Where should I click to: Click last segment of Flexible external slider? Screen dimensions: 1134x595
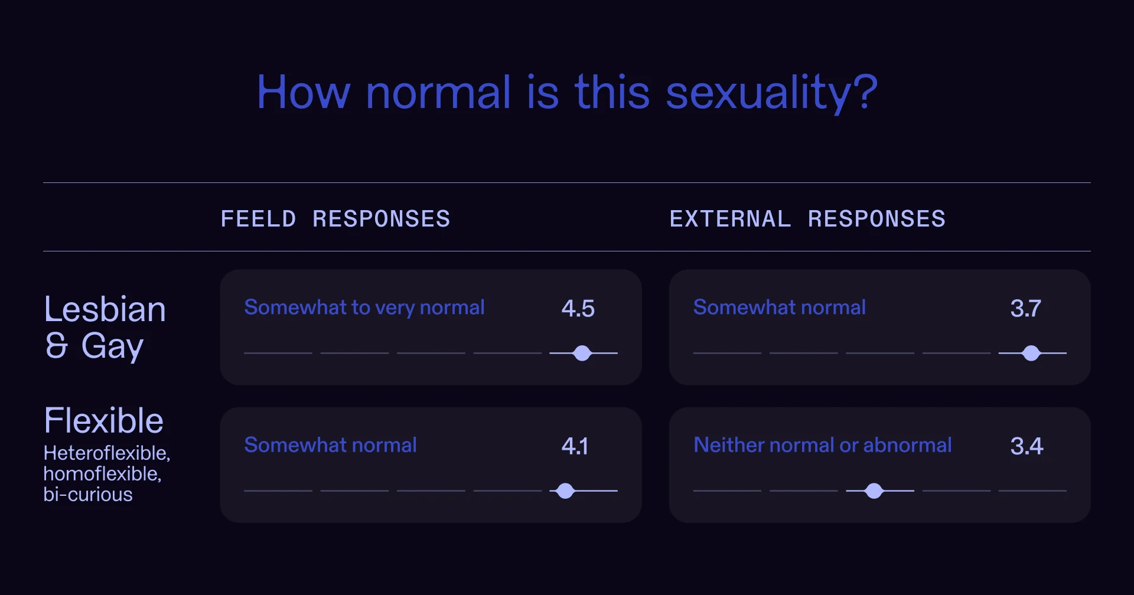[x=1032, y=491]
